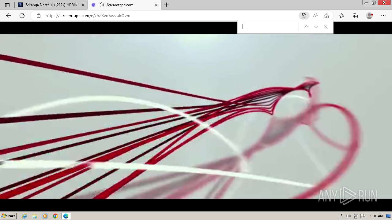Close the Sriranga Neethulu tab

point(83,5)
